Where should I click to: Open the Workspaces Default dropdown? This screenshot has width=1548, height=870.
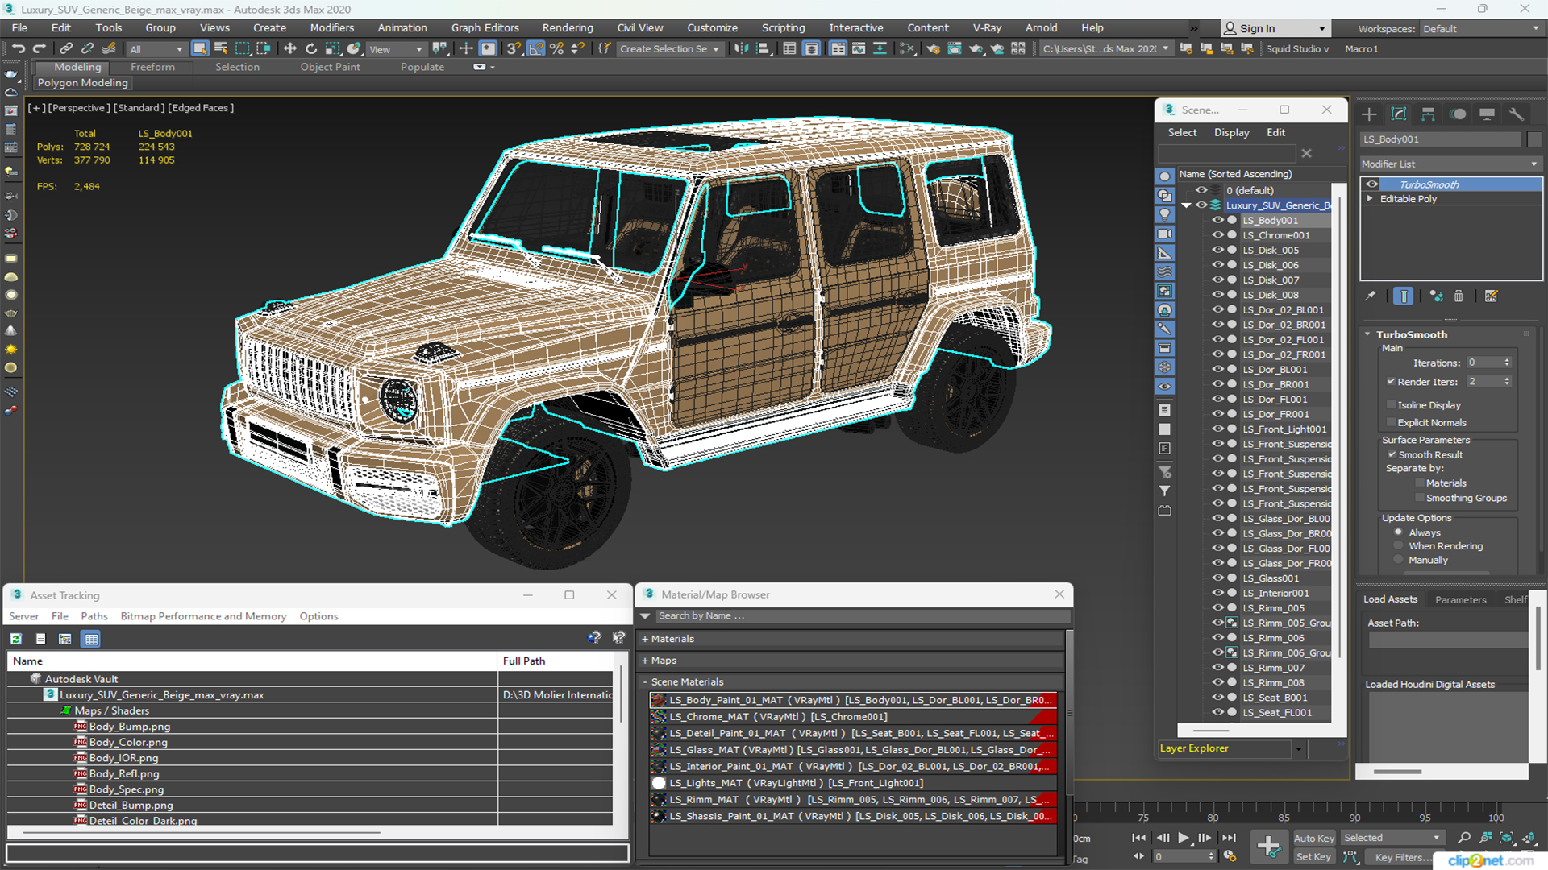[1480, 29]
